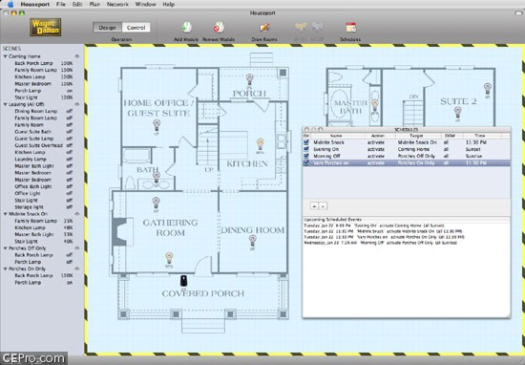Click the Porch light bulb on the floor plan
This screenshot has width=525, height=365.
pyautogui.click(x=249, y=79)
